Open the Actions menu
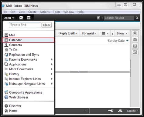The height and width of the screenshot is (117, 144). [x=45, y=12]
